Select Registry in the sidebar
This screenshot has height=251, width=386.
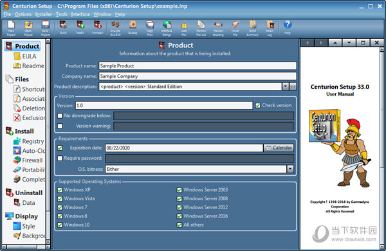point(28,141)
